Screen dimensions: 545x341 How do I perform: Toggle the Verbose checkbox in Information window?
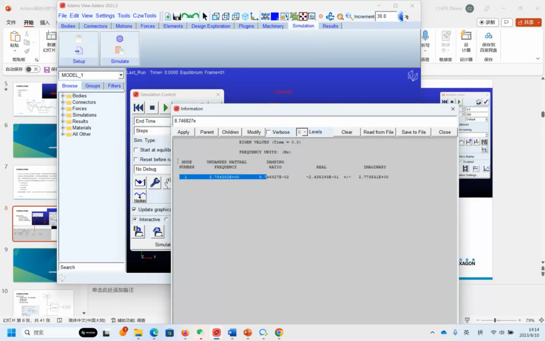coord(268,132)
